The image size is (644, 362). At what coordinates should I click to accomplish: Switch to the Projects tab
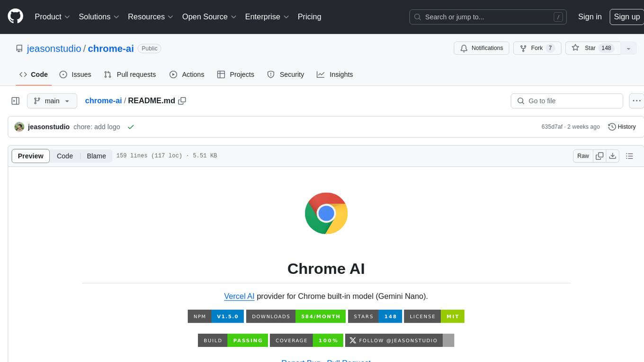point(235,74)
